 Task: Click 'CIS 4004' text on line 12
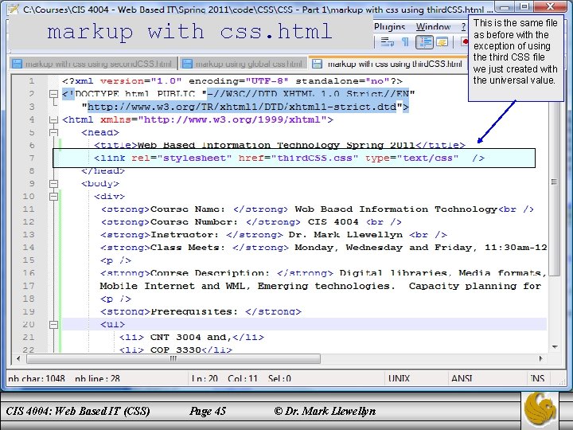tap(333, 222)
